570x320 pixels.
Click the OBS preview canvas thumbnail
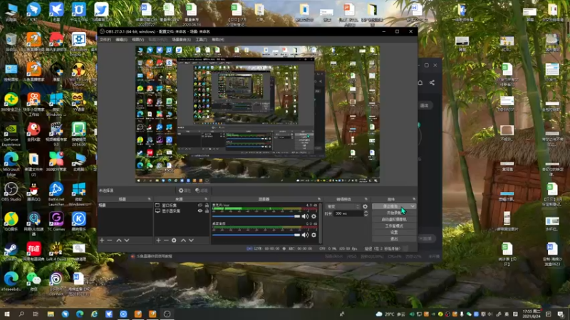point(258,114)
